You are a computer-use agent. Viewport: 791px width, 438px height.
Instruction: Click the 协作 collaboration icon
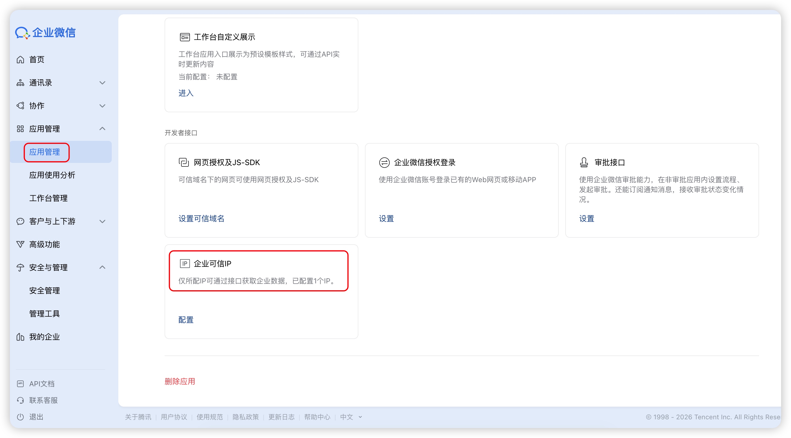tap(20, 106)
